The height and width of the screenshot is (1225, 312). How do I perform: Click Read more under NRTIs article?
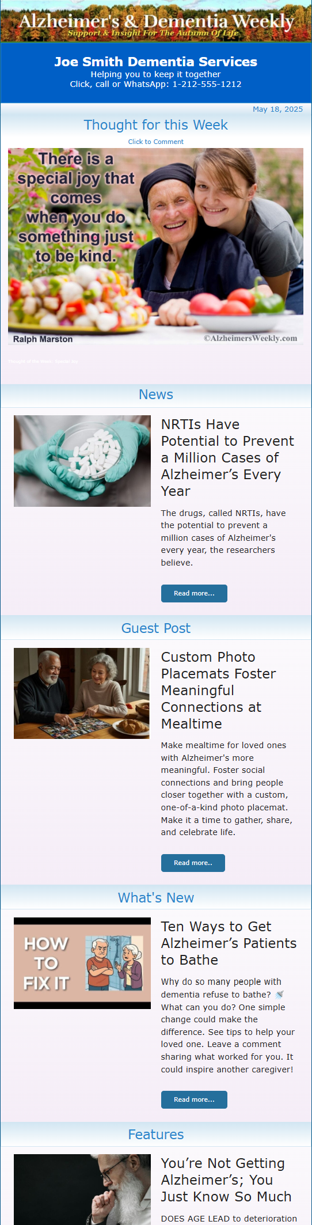click(194, 593)
